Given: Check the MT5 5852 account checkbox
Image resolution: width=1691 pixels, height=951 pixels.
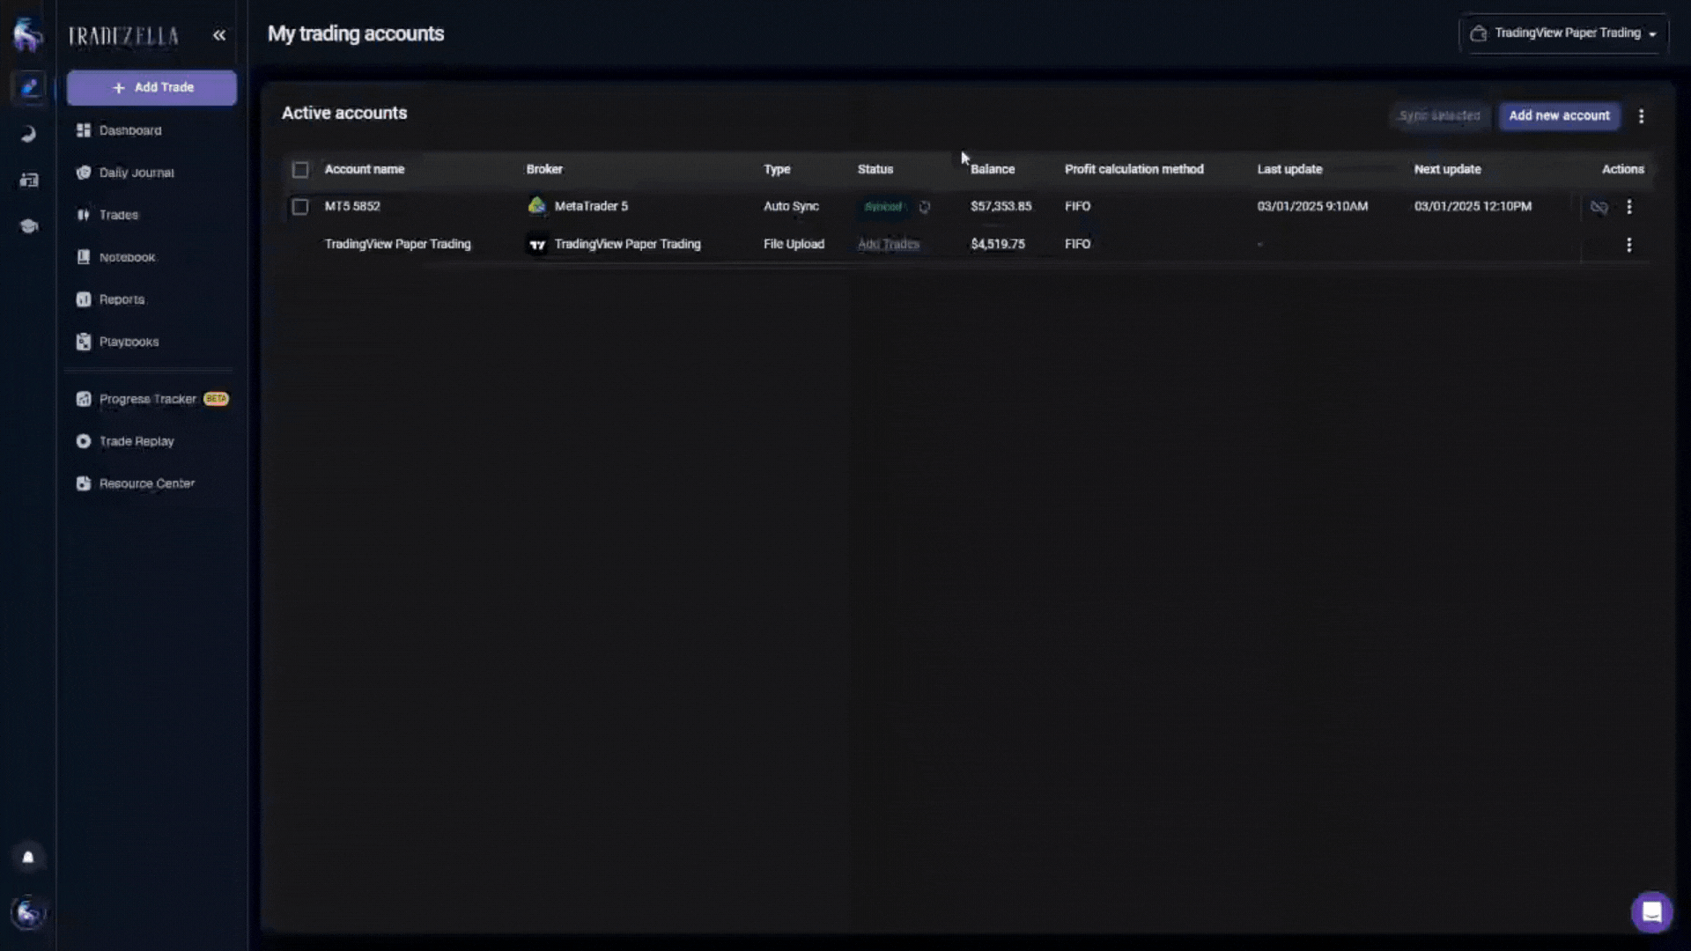Looking at the screenshot, I should (x=300, y=207).
